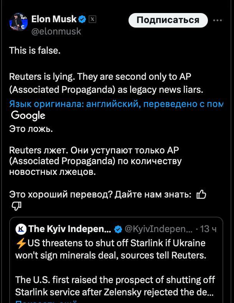This screenshot has width=234, height=303.
Task: Click the X affiliation badge next to name
Action: click(x=92, y=19)
